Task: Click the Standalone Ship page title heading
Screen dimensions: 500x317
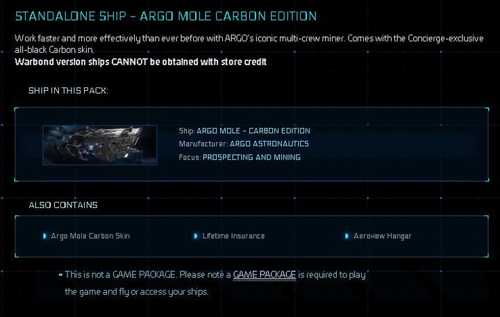Action: tap(166, 16)
